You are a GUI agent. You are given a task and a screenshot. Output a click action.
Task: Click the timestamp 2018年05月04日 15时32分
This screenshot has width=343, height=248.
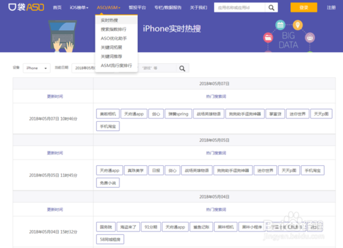tap(53, 232)
